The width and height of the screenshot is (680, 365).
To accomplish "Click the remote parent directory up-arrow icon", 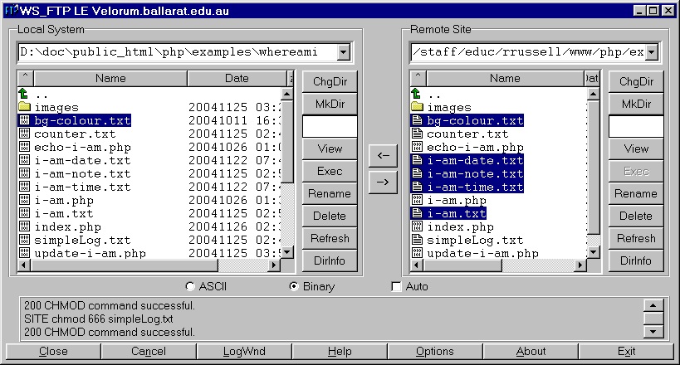I will pos(416,93).
